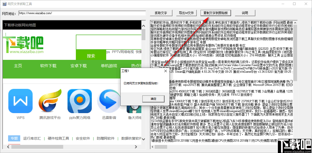Screen dimensions: 312x153
Task: Click 下载移动版网站地图 header text
Action: point(20,25)
